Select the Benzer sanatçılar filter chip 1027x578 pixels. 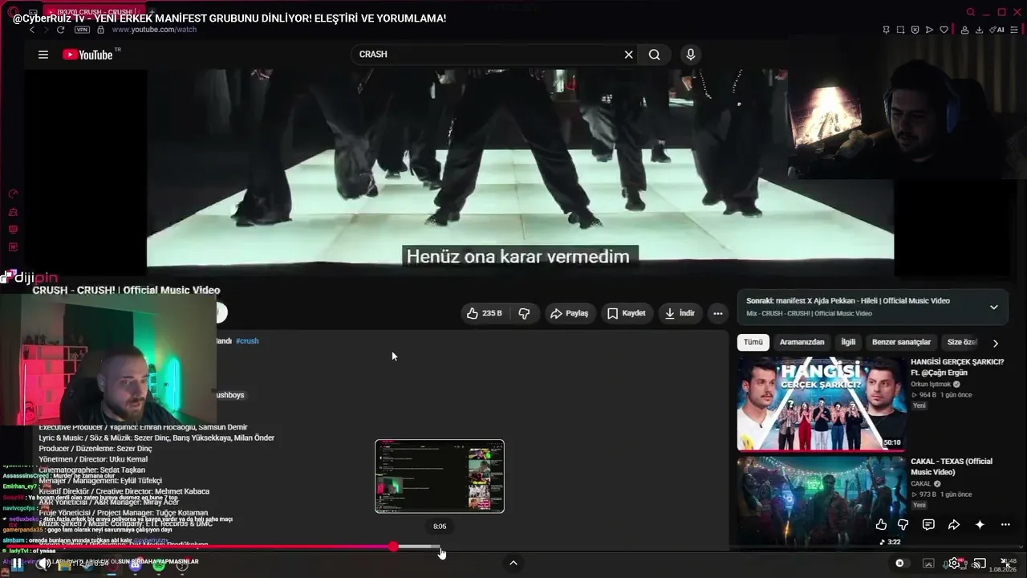coord(902,342)
